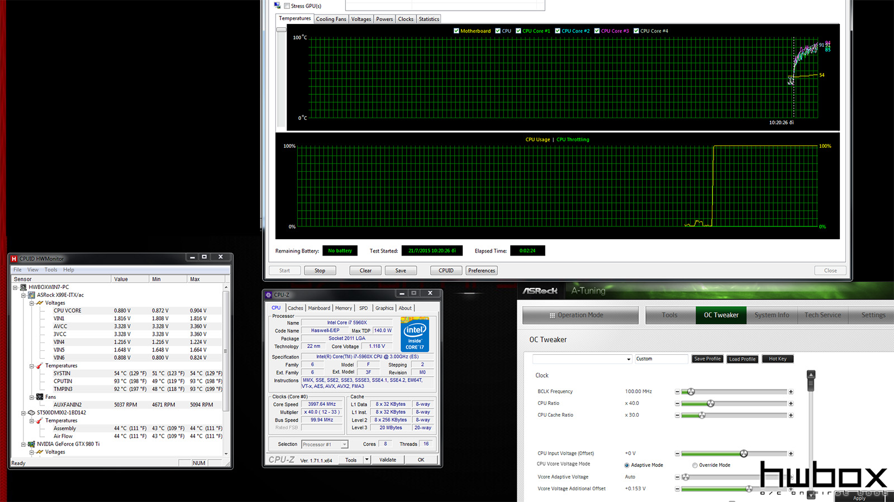Click the NVIDIA GeForce GTX 980 Ti card icon
The height and width of the screenshot is (502, 894).
pos(32,445)
